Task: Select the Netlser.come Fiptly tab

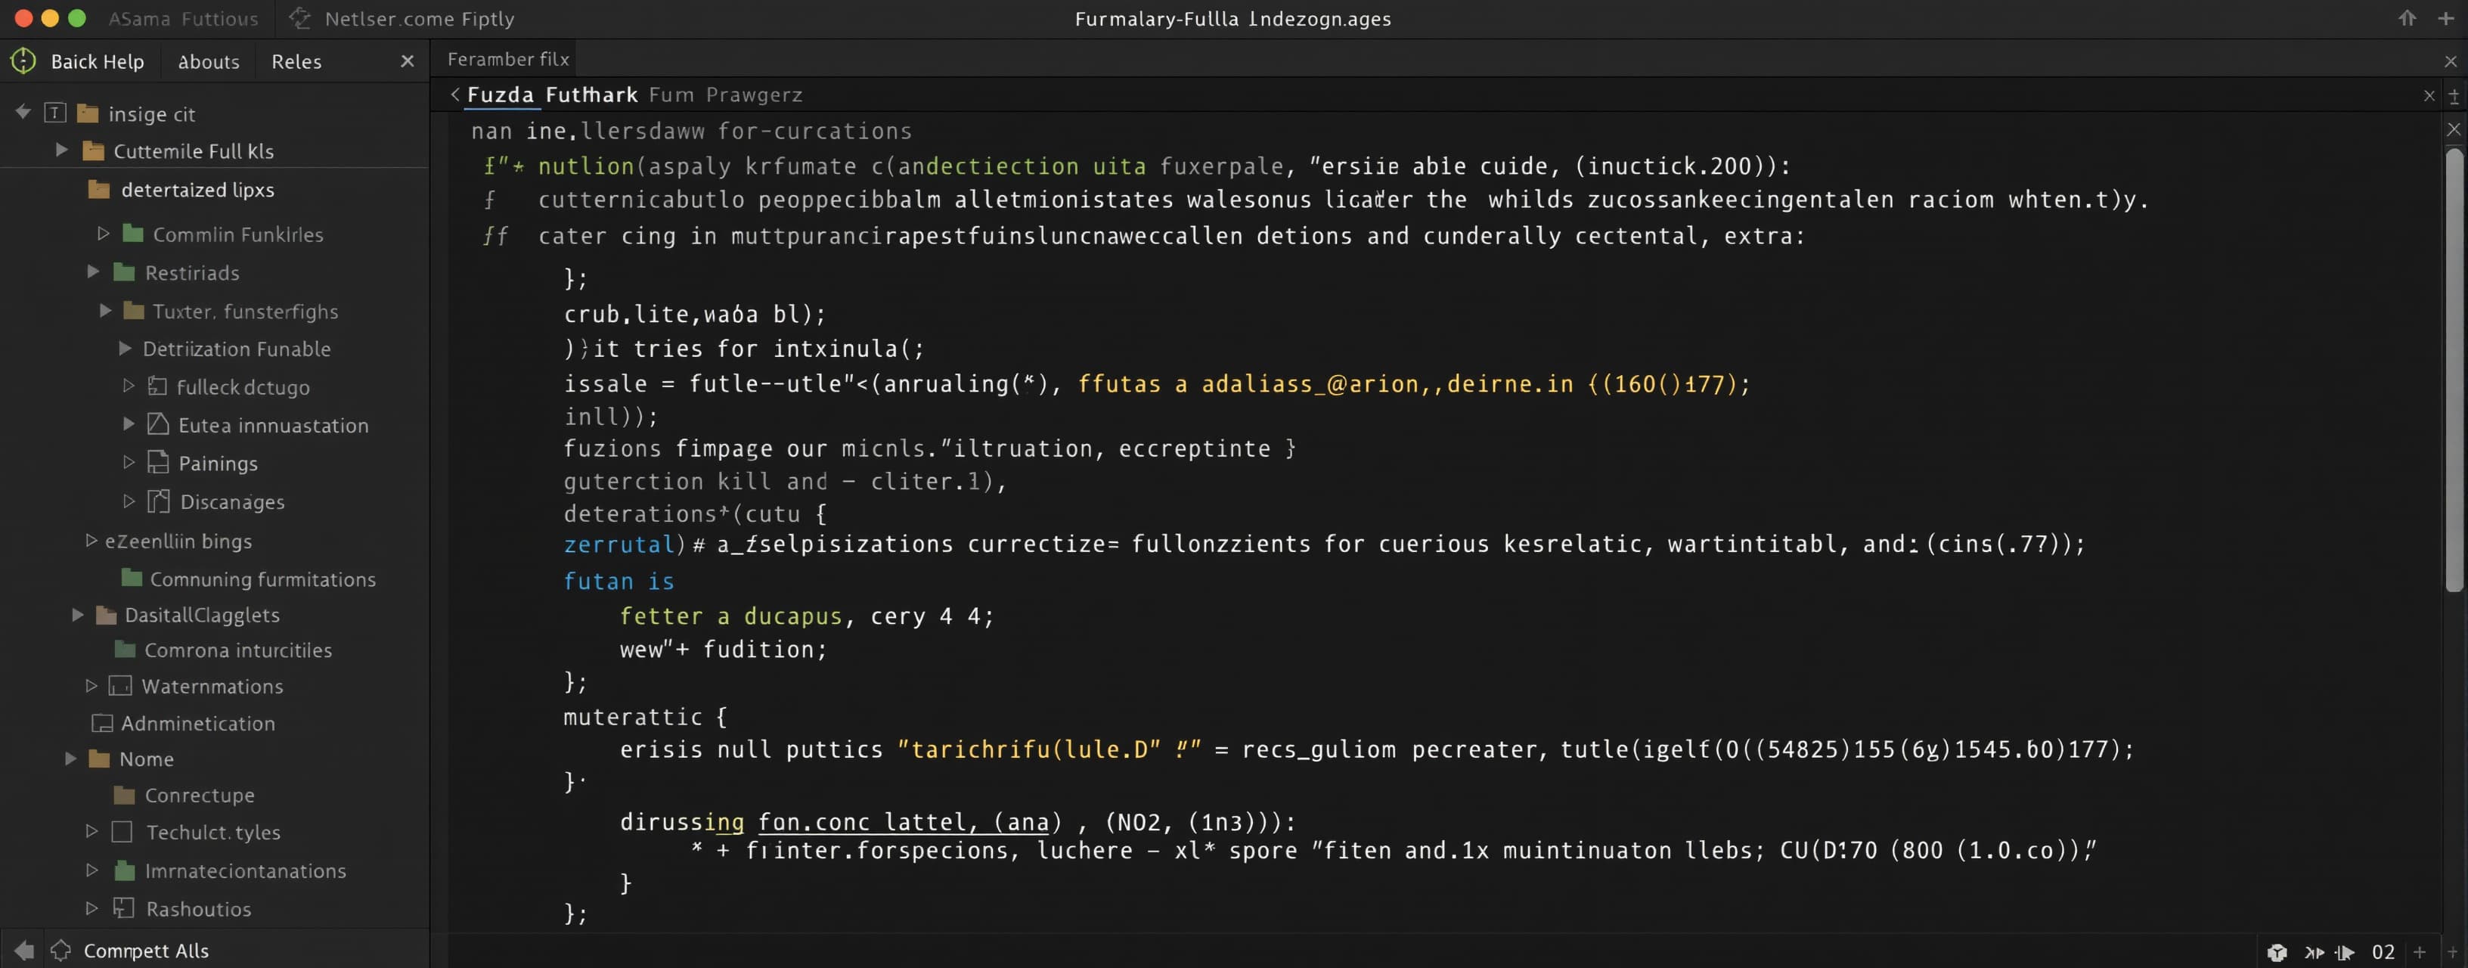Action: point(419,18)
